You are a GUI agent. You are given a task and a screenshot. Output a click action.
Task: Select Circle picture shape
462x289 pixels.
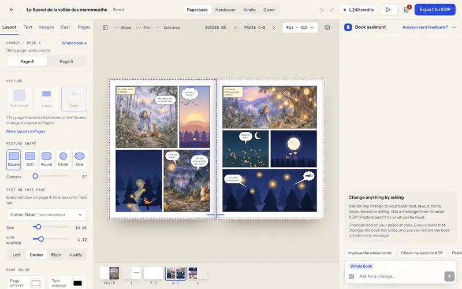[x=63, y=160]
